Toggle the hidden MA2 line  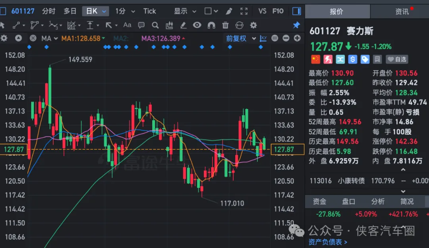coord(121,38)
